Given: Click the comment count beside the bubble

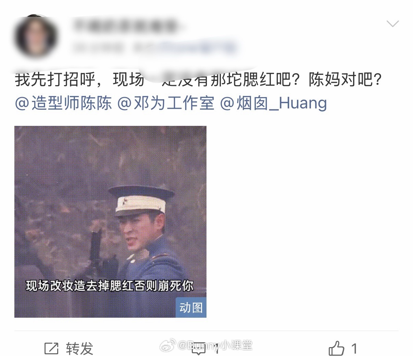Looking at the screenshot, I should click(217, 349).
